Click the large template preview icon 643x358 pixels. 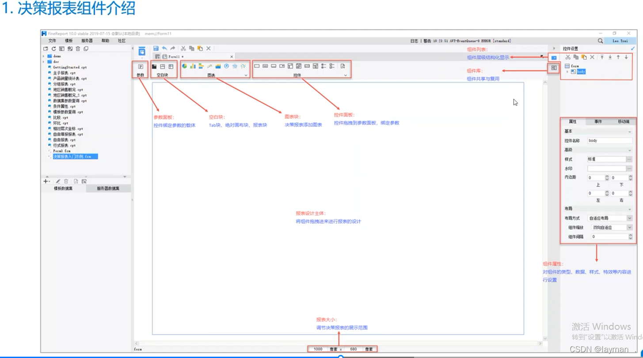point(141,51)
